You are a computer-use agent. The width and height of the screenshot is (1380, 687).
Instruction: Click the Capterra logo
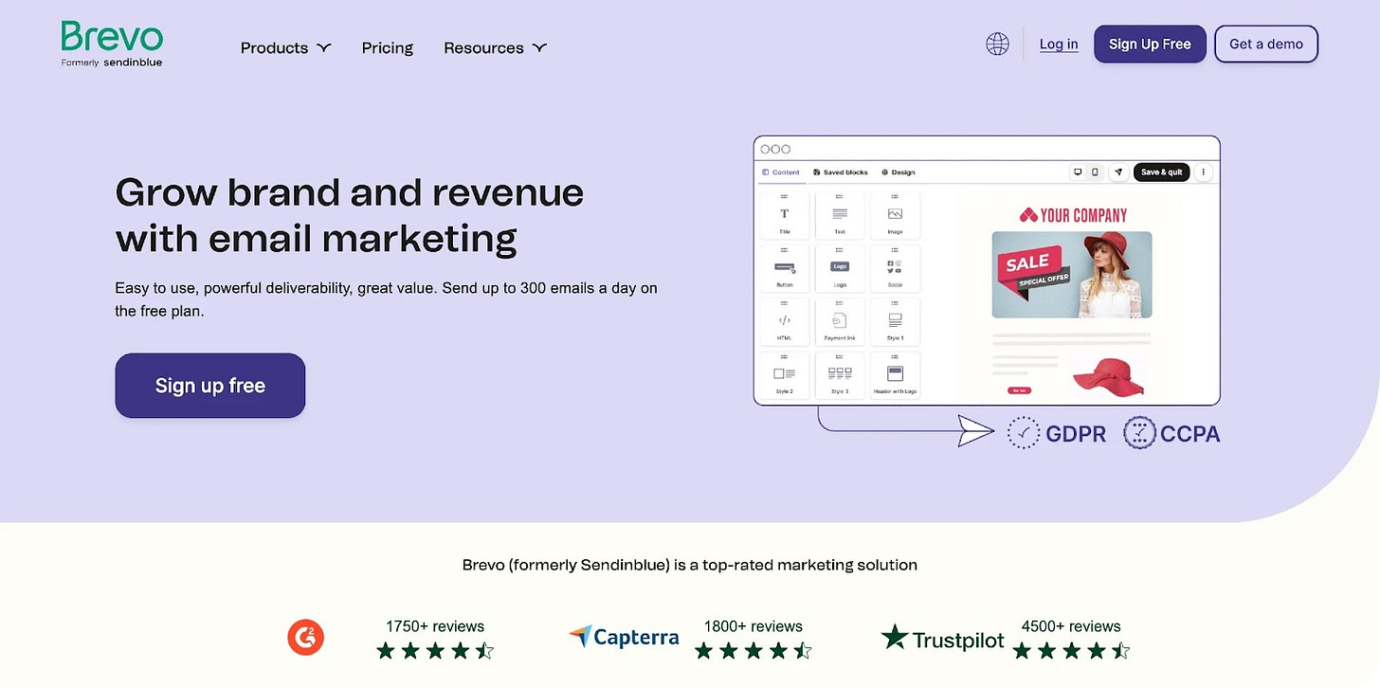coord(624,637)
